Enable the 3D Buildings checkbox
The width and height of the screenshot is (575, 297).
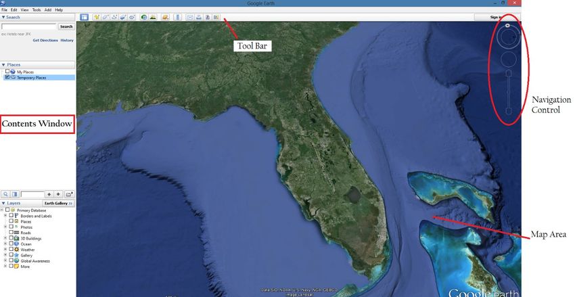click(x=11, y=238)
